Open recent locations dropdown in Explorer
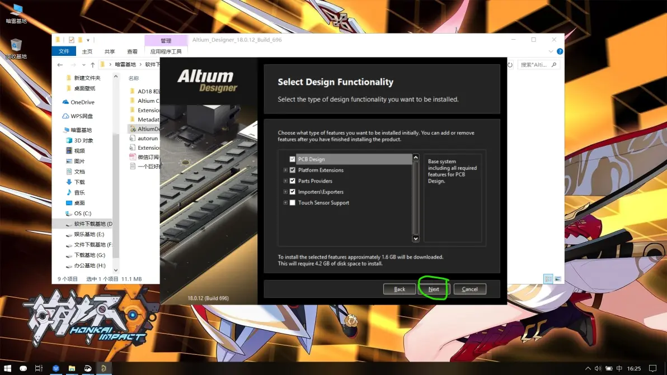 (83, 65)
